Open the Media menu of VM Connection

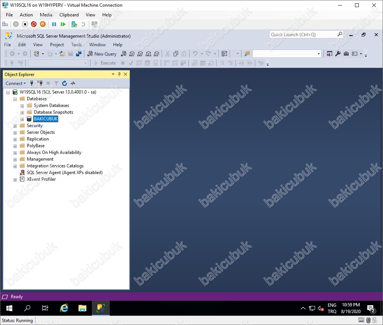tap(46, 15)
